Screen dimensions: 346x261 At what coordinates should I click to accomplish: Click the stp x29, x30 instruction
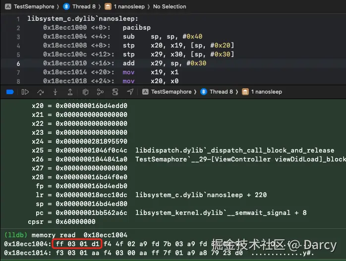tap(178, 54)
